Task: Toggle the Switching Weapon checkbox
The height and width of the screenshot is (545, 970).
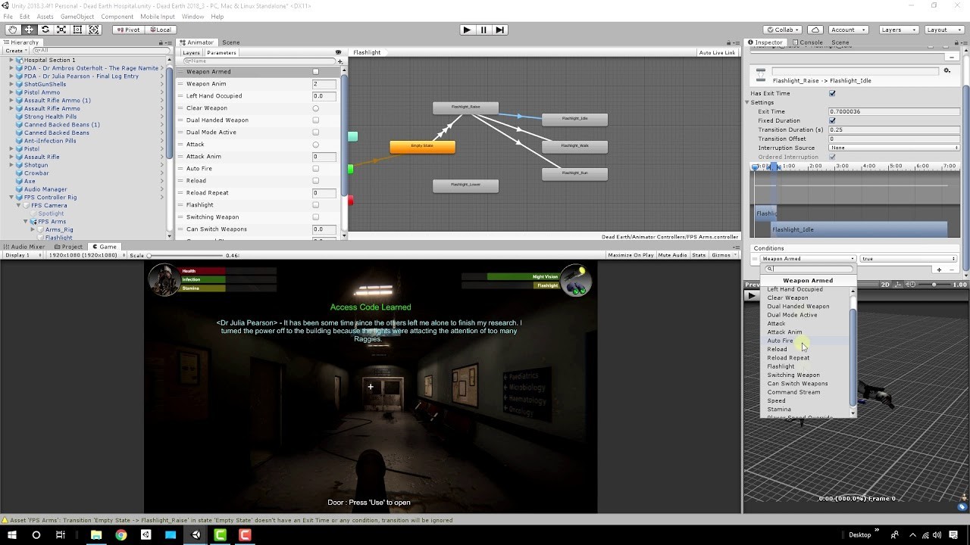Action: coord(316,217)
